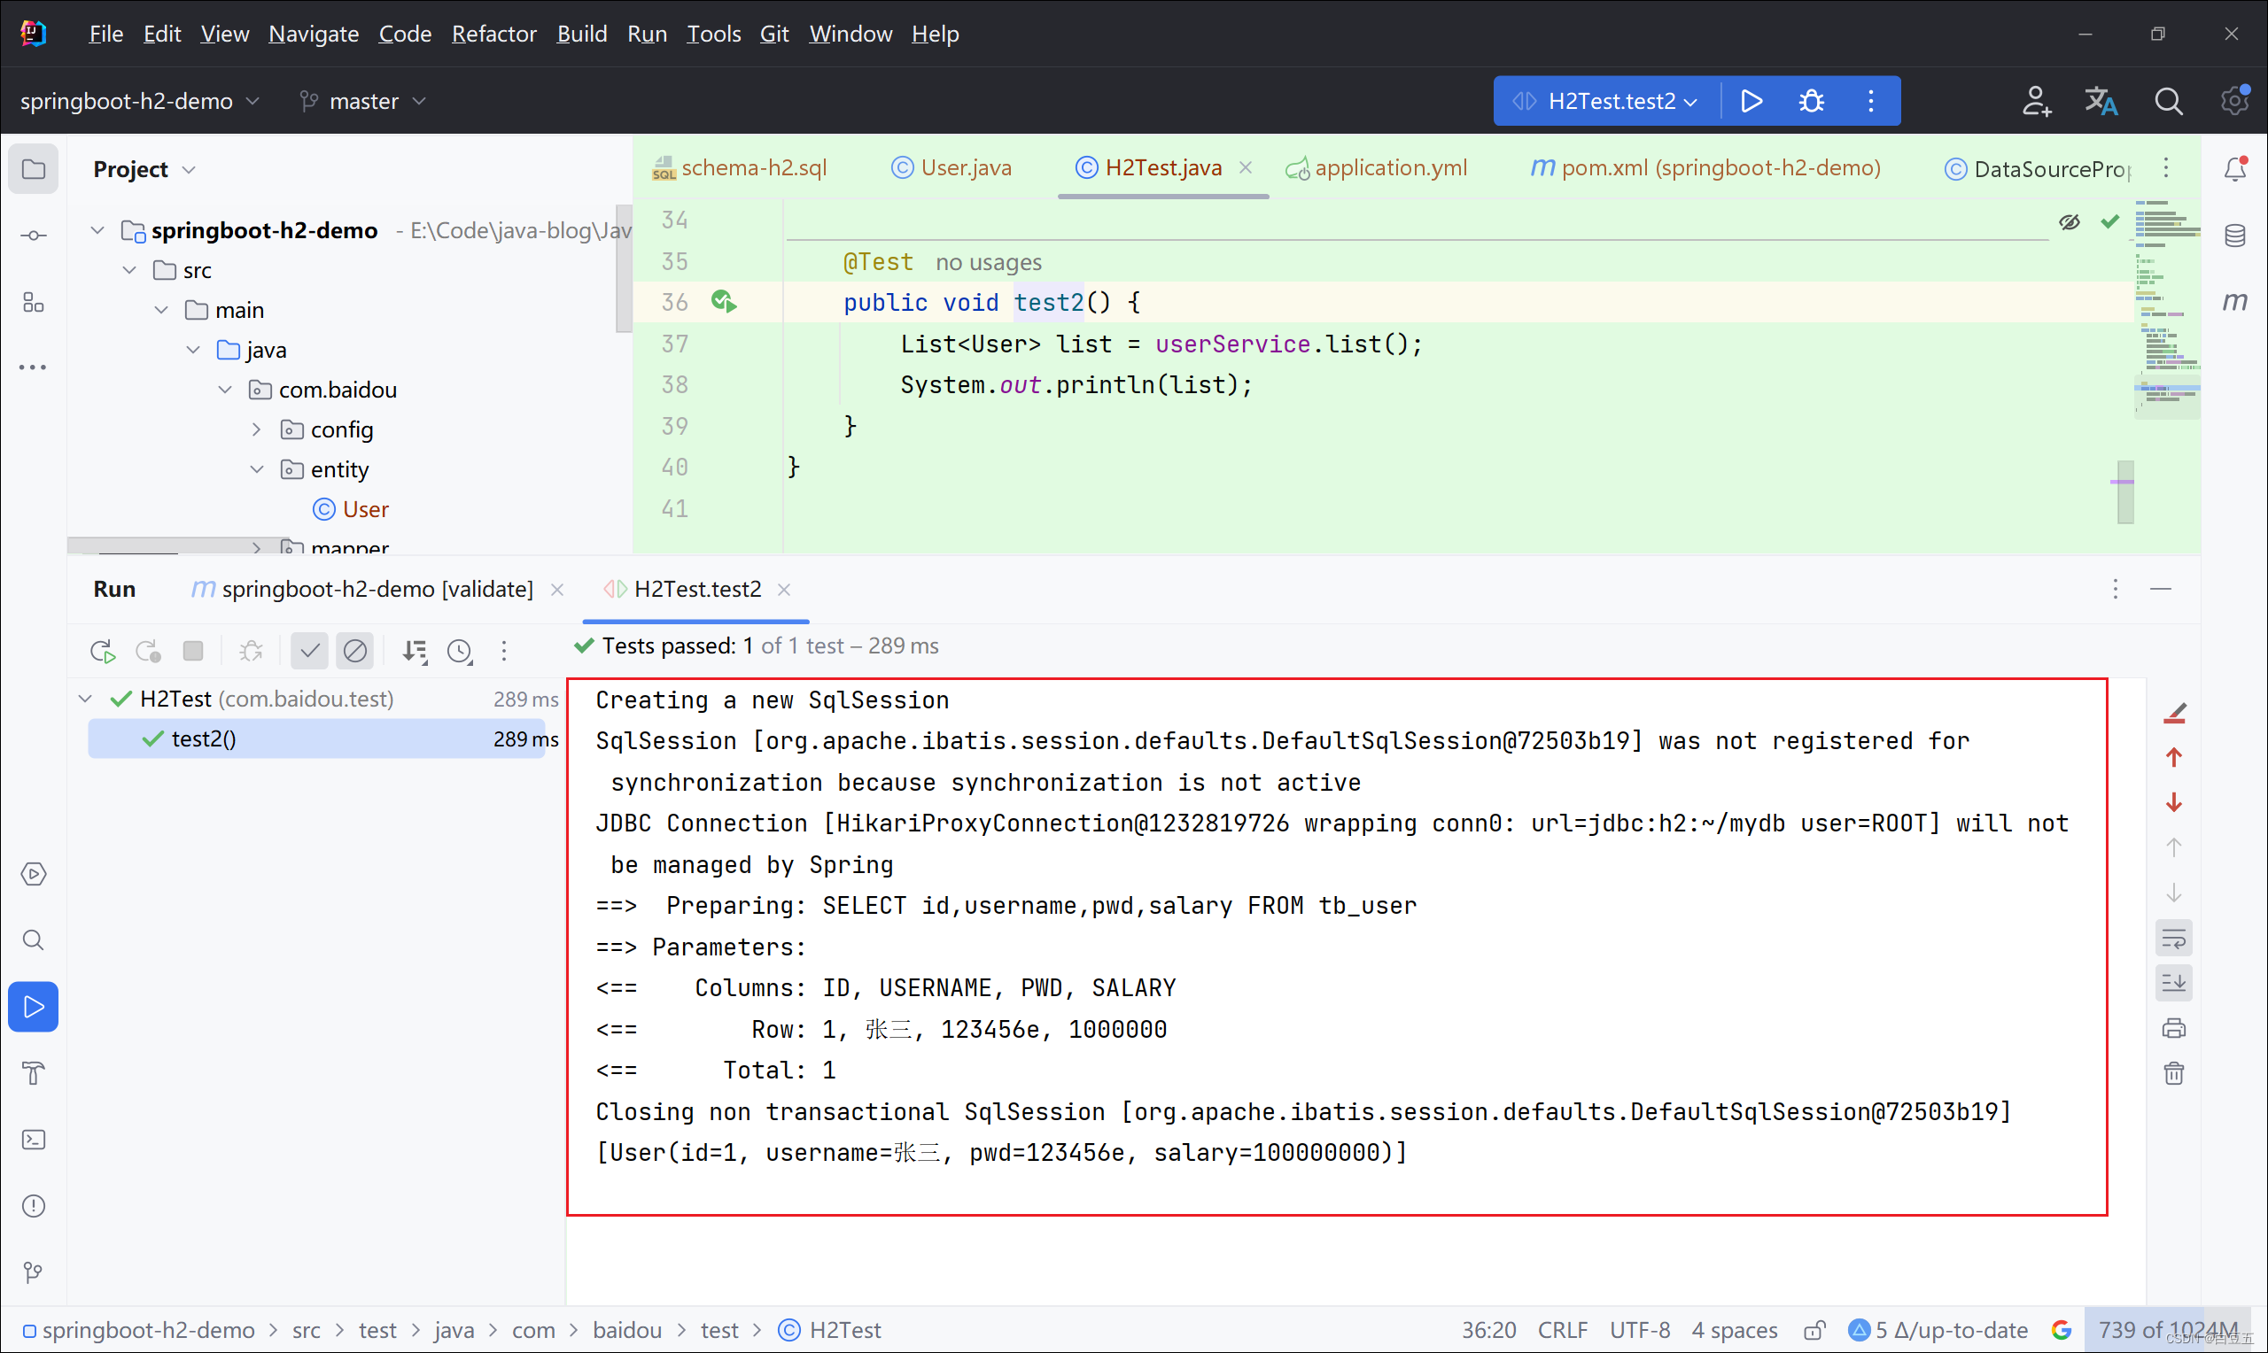
Task: Open the Build menu
Action: point(582,34)
